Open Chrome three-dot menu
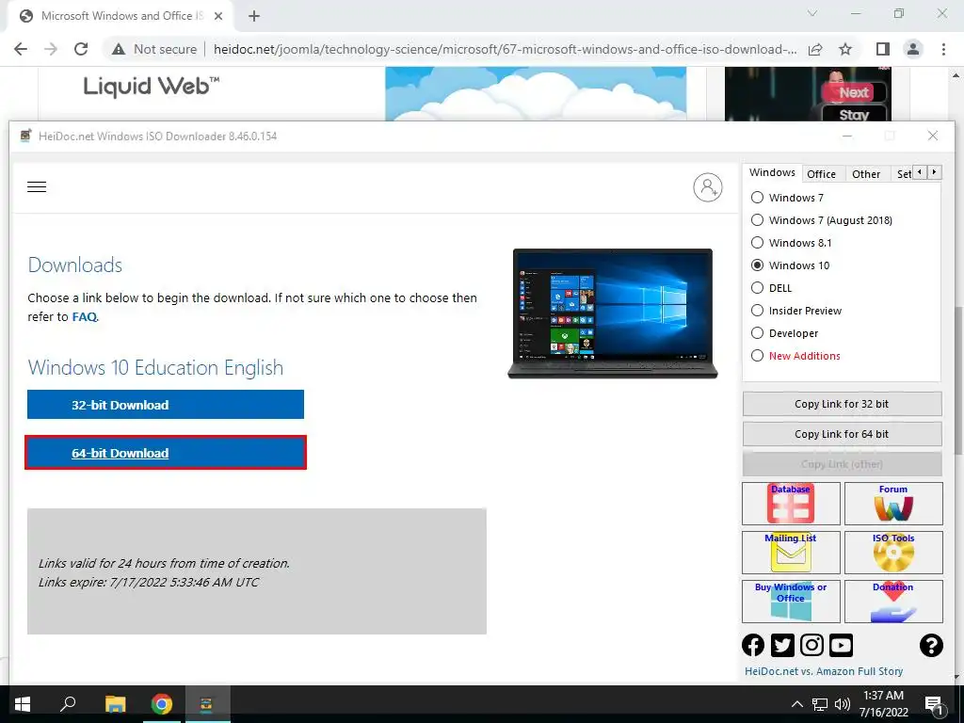Screen dimensions: 964x723 943,49
